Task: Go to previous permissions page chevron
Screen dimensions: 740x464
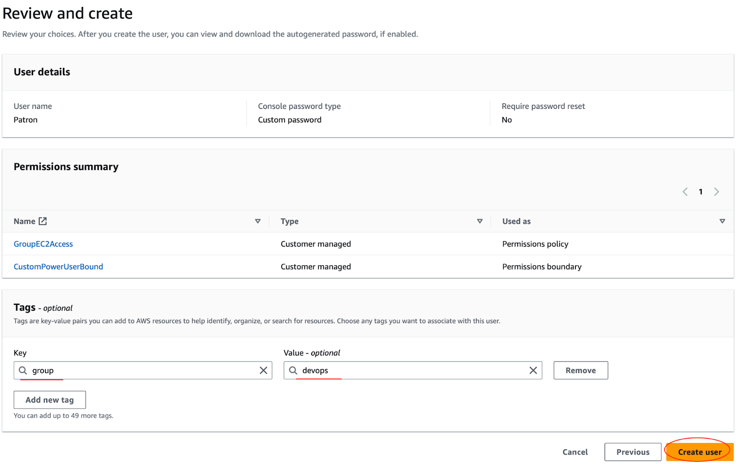Action: 685,192
